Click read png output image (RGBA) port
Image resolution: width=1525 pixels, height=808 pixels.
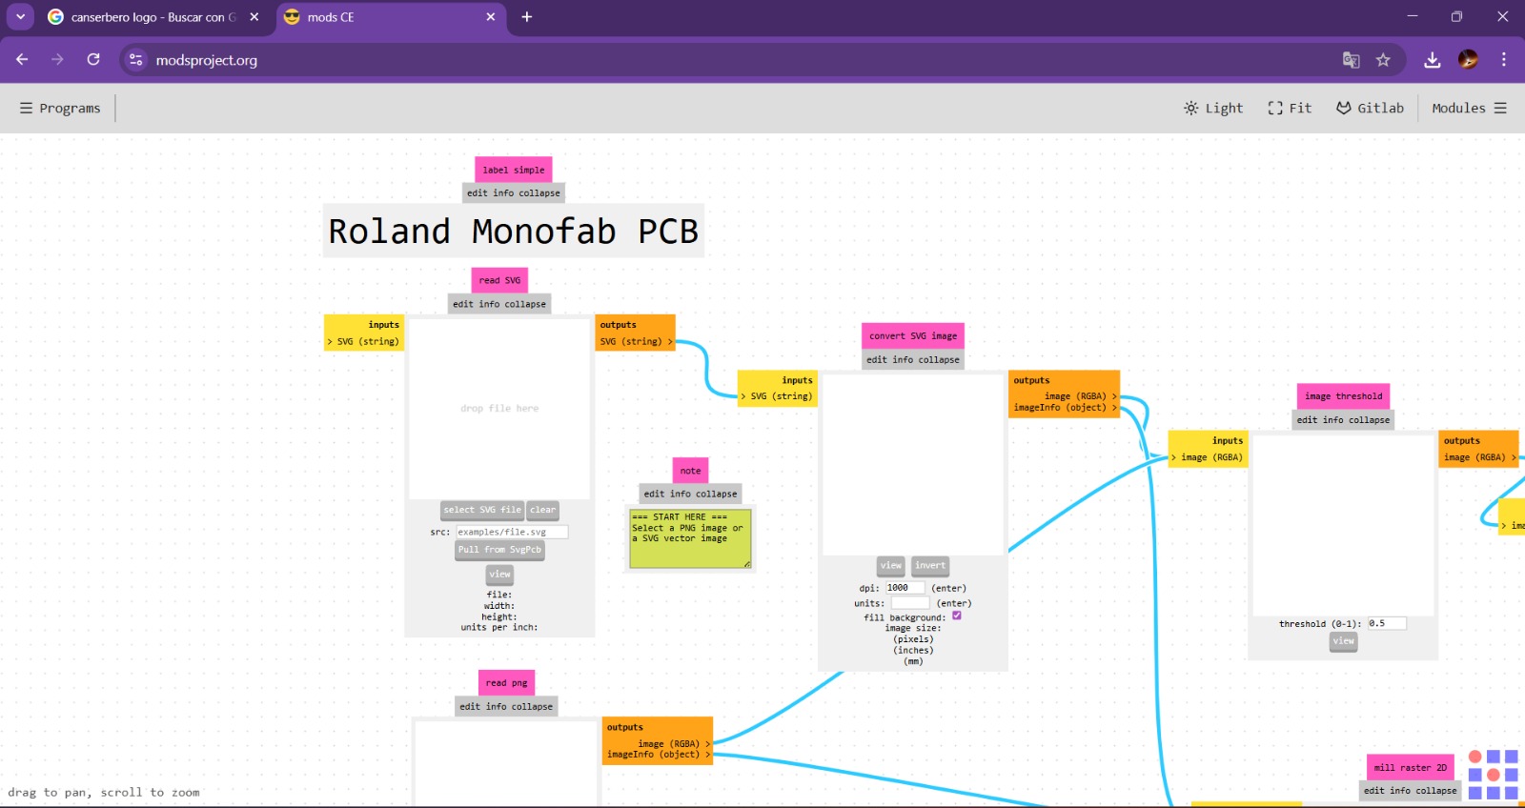click(x=673, y=744)
